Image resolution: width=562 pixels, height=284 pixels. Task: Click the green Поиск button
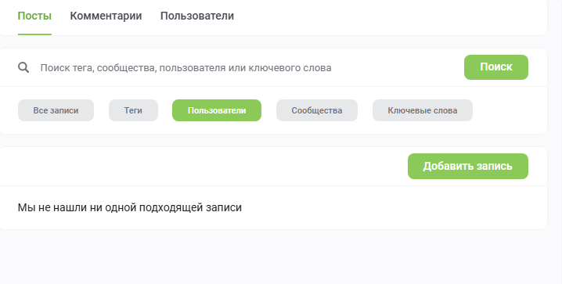click(x=496, y=67)
